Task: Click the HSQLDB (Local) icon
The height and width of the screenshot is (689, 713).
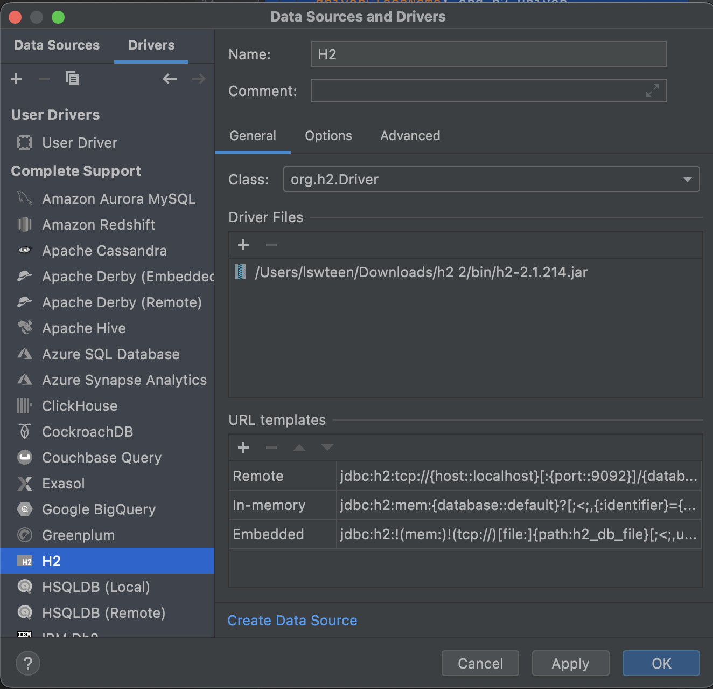Action: click(x=25, y=587)
